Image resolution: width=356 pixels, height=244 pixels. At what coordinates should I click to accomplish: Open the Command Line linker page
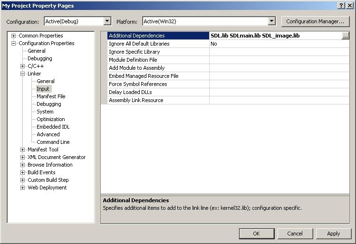point(53,142)
